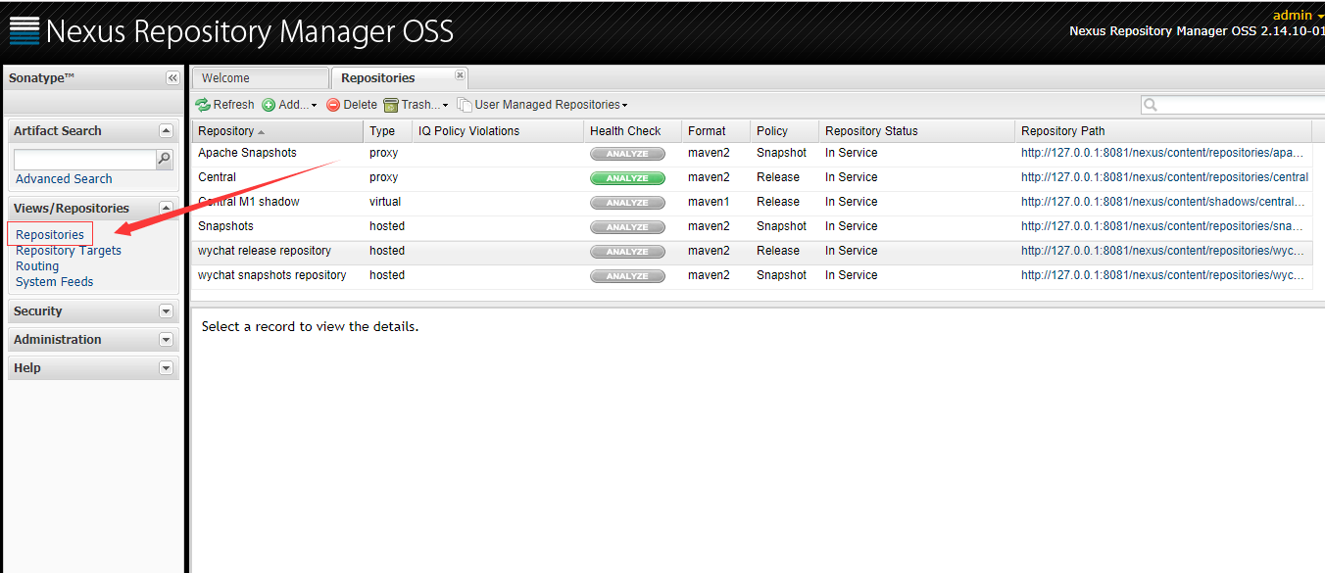Select the Snapshots repository name
The height and width of the screenshot is (573, 1325).
[225, 226]
